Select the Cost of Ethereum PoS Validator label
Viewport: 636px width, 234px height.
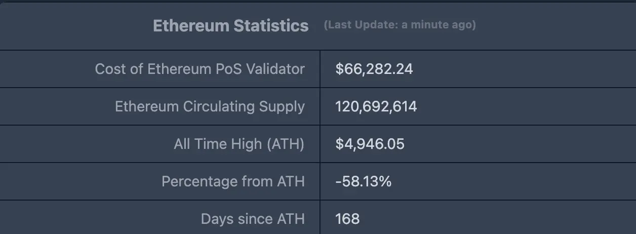click(x=200, y=69)
